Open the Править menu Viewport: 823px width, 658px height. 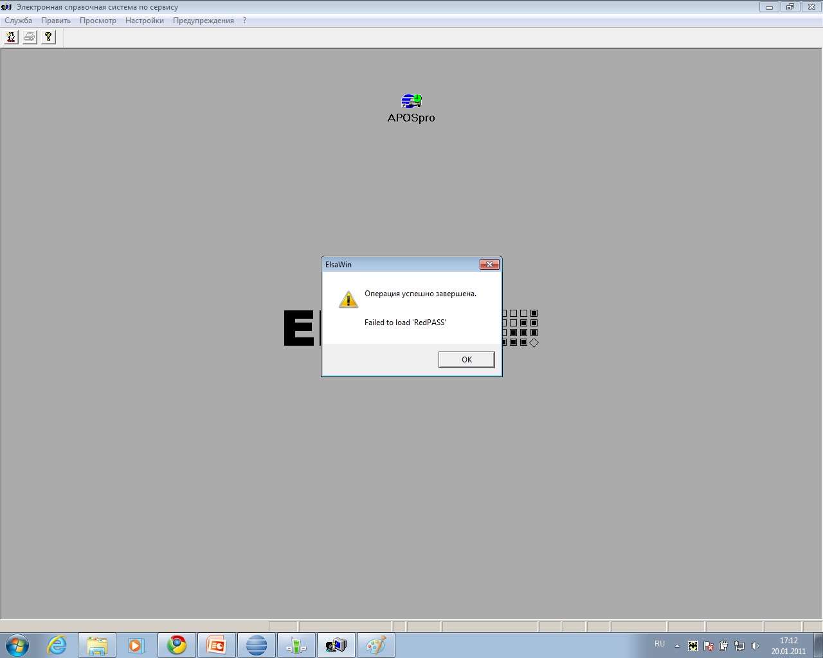point(56,21)
